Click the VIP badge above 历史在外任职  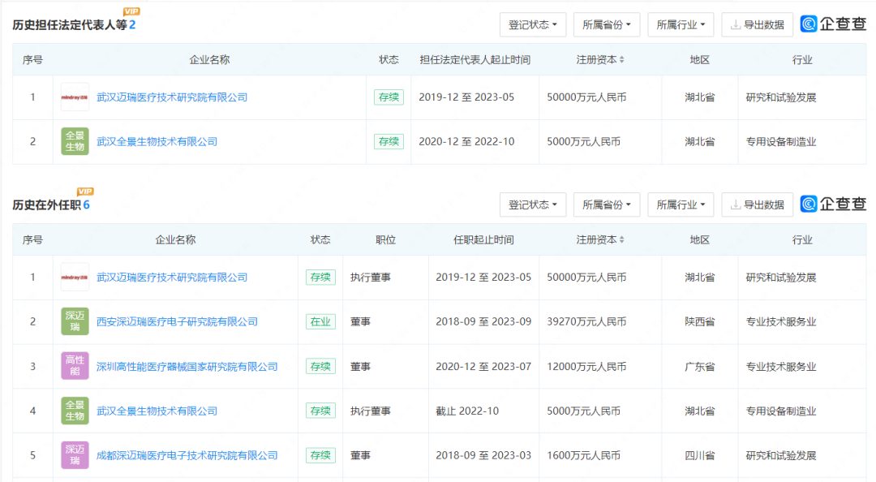pos(85,192)
